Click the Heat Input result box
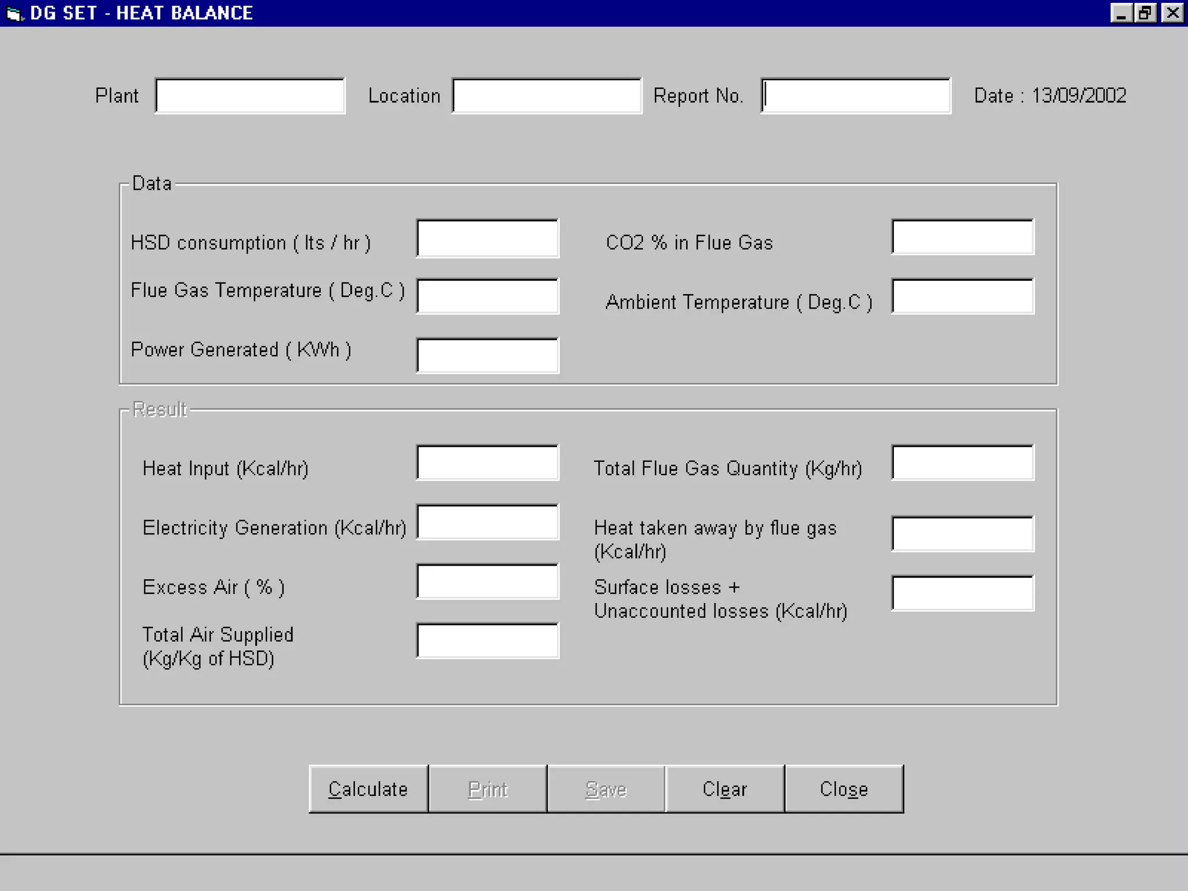The image size is (1188, 891). point(487,463)
